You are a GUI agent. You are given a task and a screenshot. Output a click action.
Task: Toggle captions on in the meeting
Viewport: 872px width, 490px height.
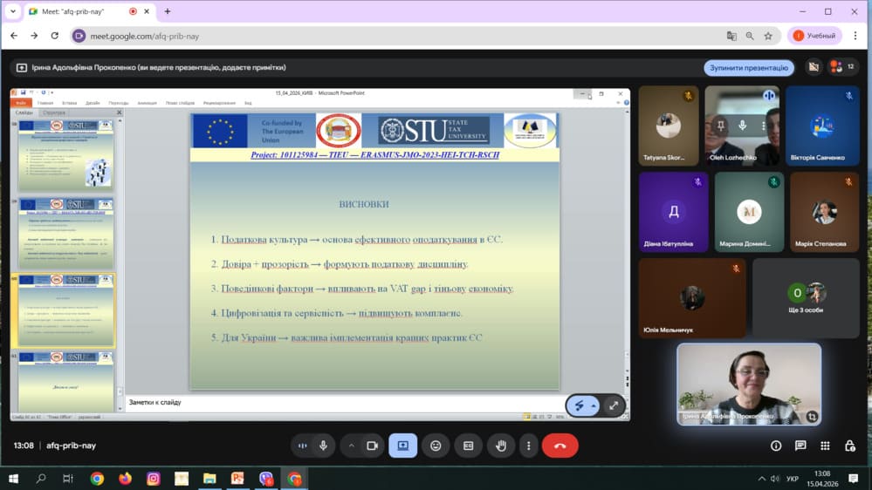[x=468, y=446]
